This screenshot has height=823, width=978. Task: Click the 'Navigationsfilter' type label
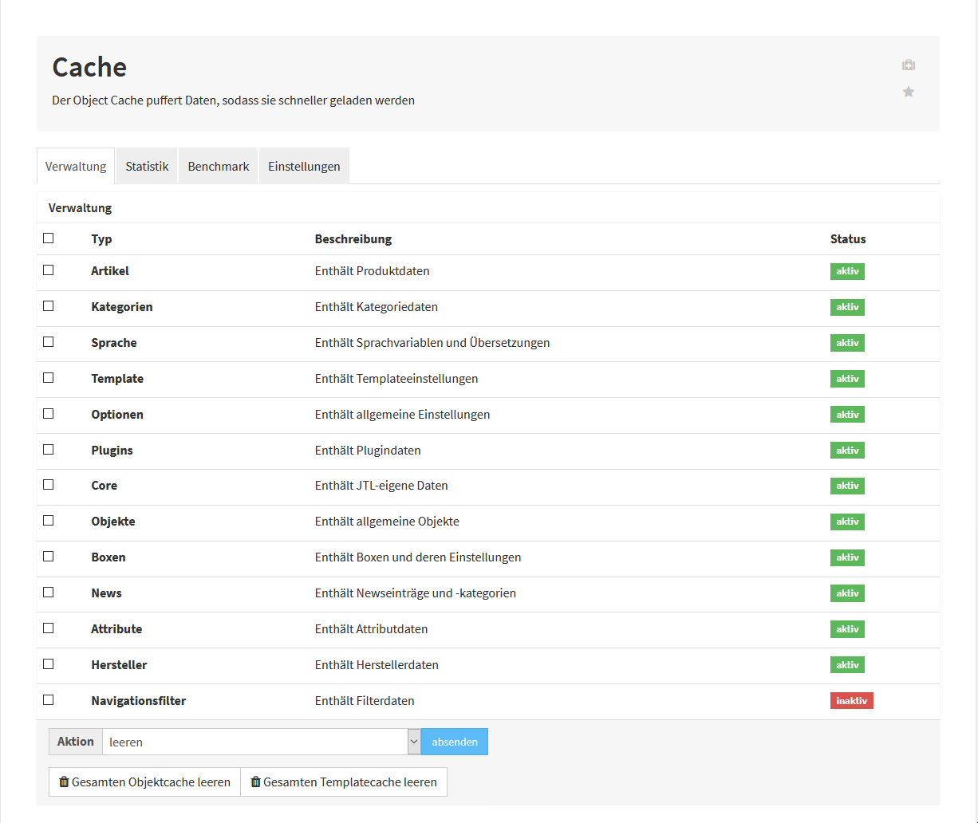139,701
